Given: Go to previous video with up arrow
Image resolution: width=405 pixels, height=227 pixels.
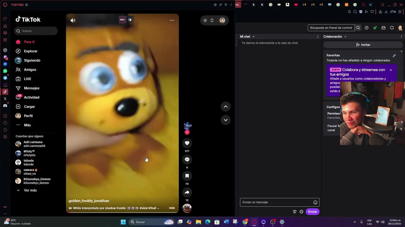Looking at the screenshot, I should tap(226, 107).
